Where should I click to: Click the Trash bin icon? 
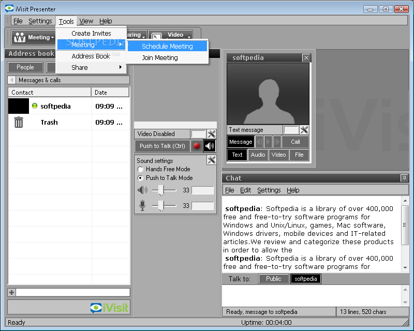19,122
